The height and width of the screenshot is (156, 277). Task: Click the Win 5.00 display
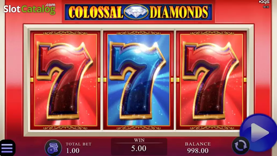(139, 147)
